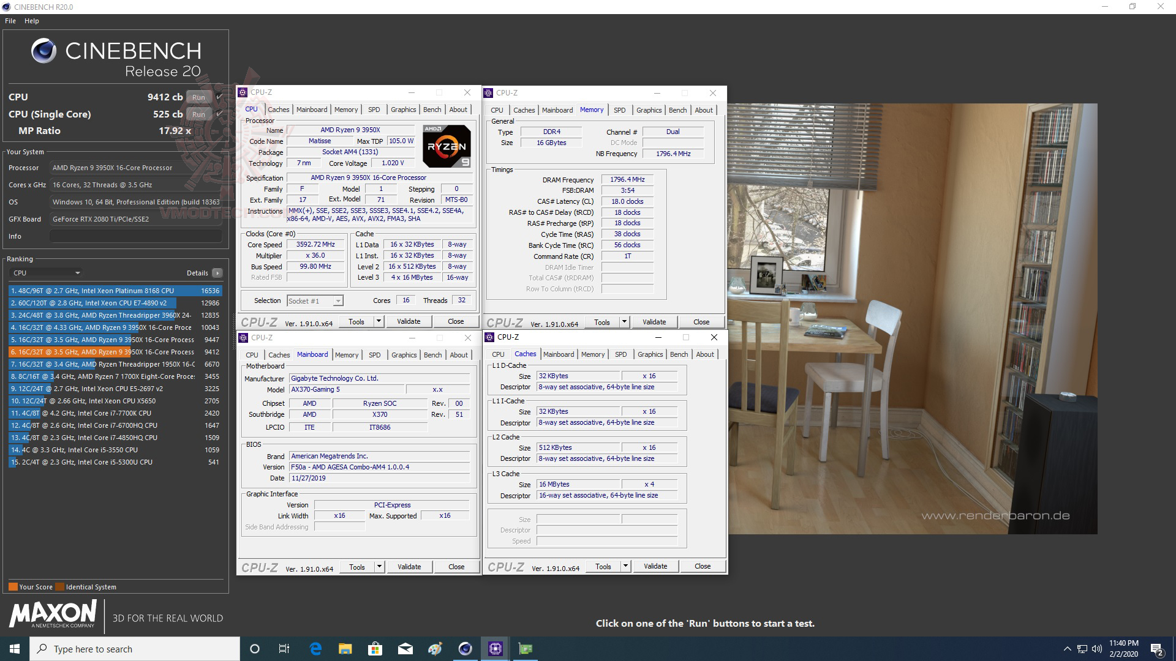Toggle the CPU Single Core test checkbox

coord(219,114)
